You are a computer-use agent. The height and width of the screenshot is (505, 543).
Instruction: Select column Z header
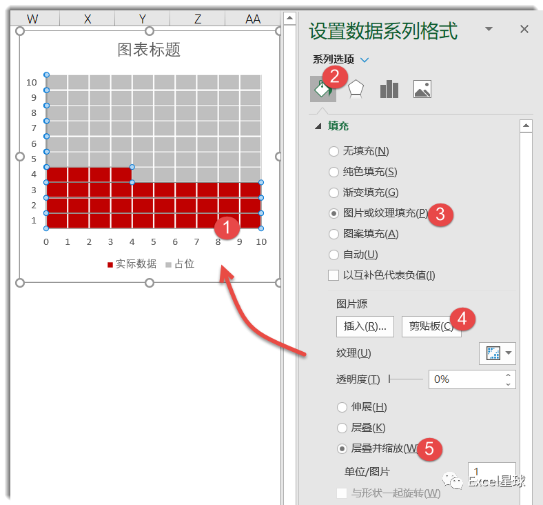point(197,19)
